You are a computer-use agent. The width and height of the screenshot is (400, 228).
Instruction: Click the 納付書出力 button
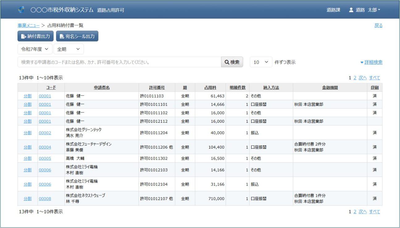(x=35, y=36)
